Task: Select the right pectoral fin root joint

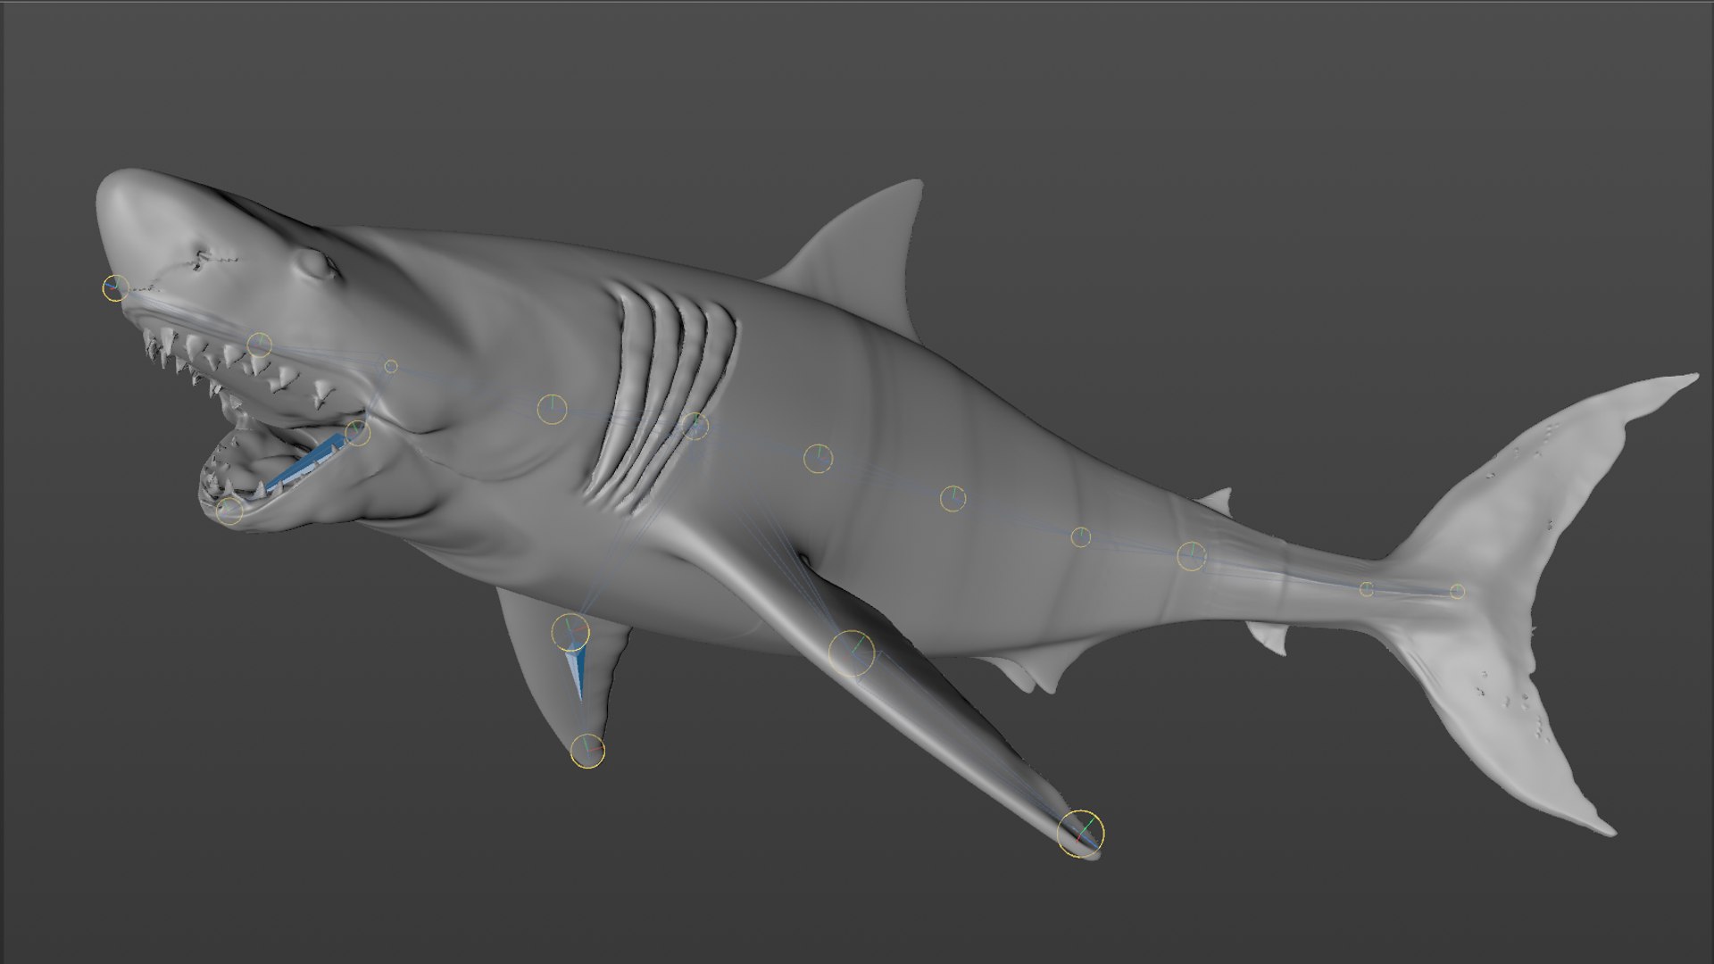Action: point(852,652)
